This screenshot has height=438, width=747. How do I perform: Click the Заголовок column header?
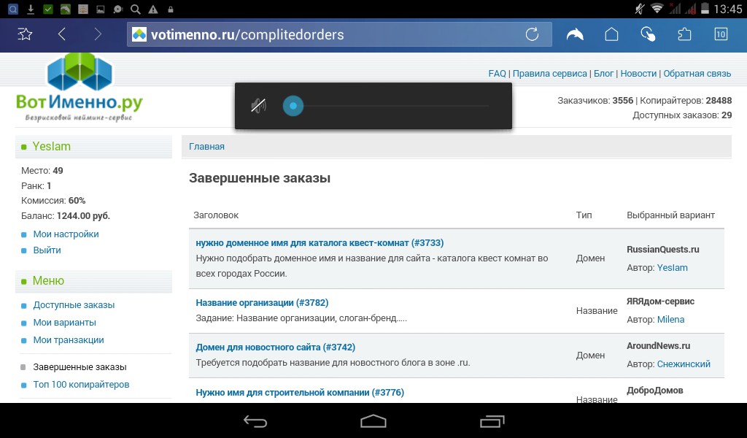(216, 215)
